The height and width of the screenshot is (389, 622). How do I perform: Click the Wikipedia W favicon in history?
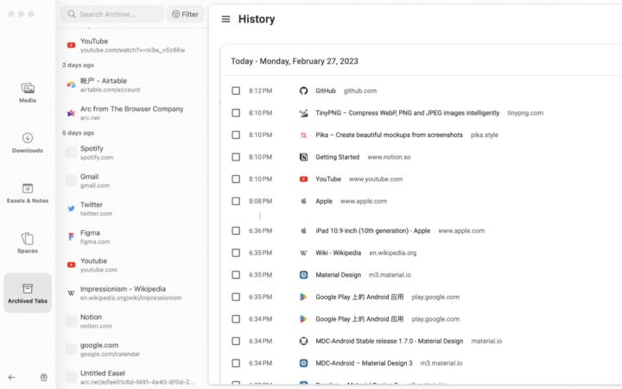click(x=303, y=253)
